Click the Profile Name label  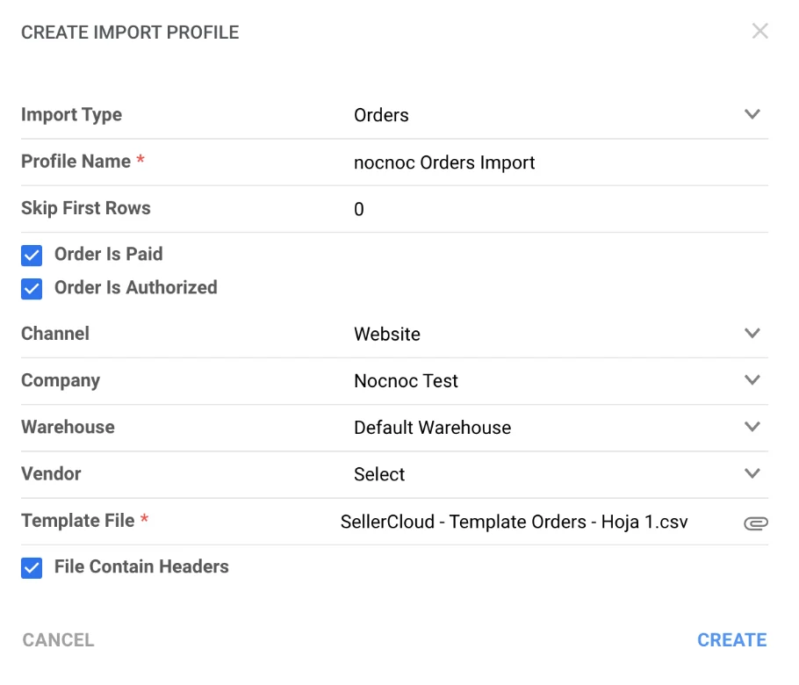click(76, 161)
